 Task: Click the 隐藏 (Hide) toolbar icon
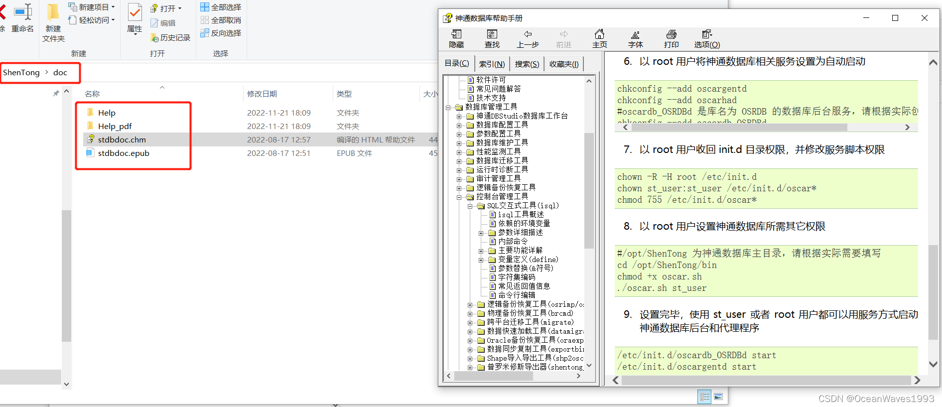[456, 38]
